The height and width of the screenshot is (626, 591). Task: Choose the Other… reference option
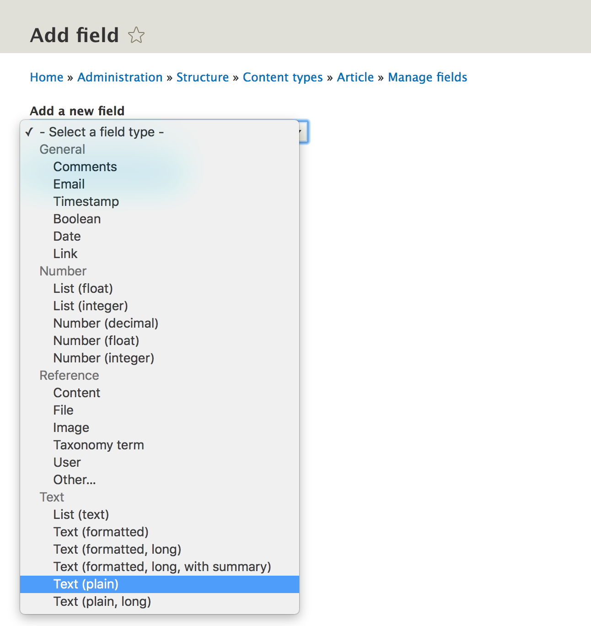click(75, 480)
